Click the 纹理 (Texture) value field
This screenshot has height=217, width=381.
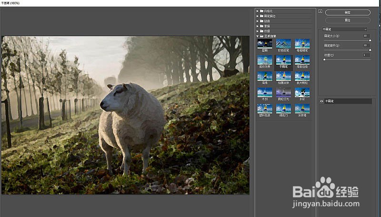tap(366, 55)
